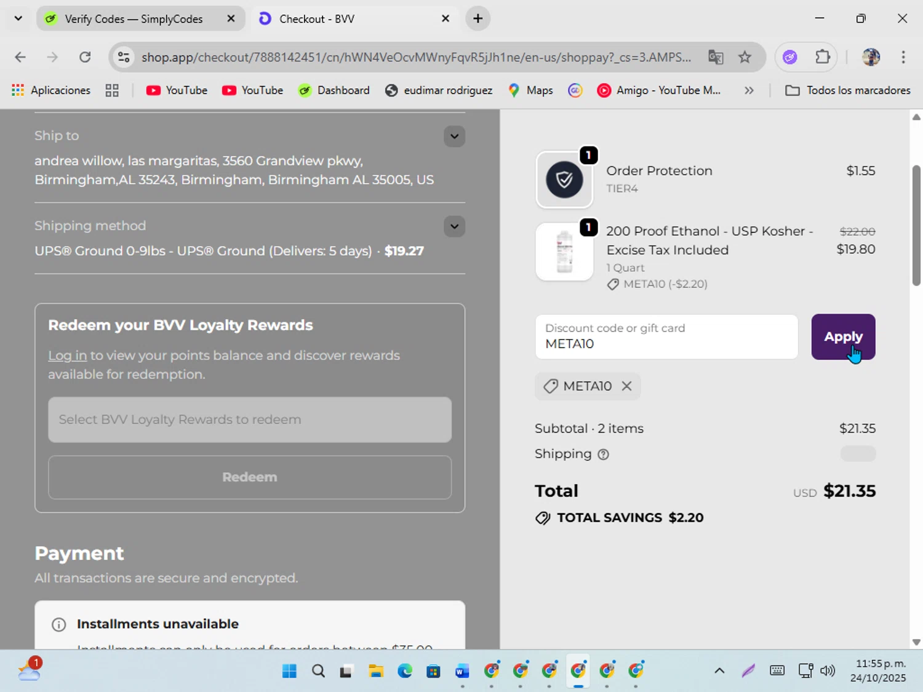Open the Aplicaciones apps shortcut

pyautogui.click(x=51, y=90)
